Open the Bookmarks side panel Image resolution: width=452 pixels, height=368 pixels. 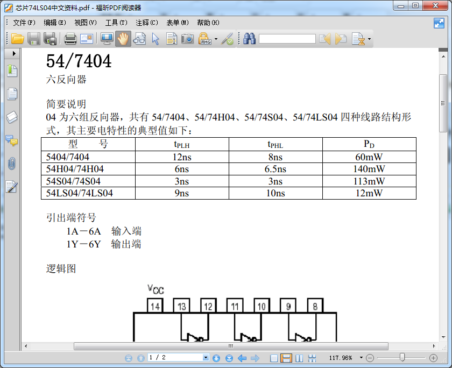12,71
